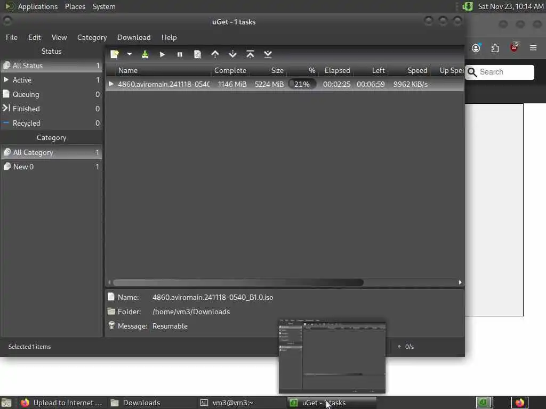Sort by the % column header
The height and width of the screenshot is (409, 546).
(302, 71)
